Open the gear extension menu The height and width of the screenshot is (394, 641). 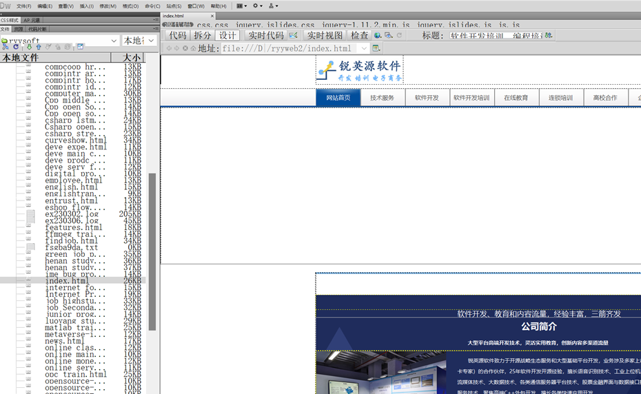click(258, 6)
